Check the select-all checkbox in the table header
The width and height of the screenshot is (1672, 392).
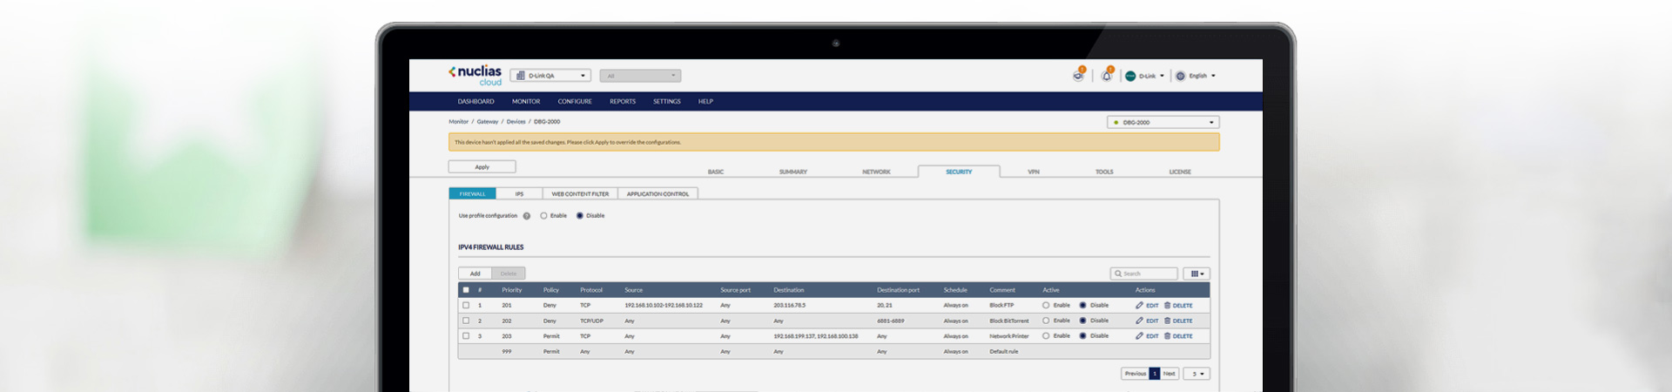pos(466,290)
